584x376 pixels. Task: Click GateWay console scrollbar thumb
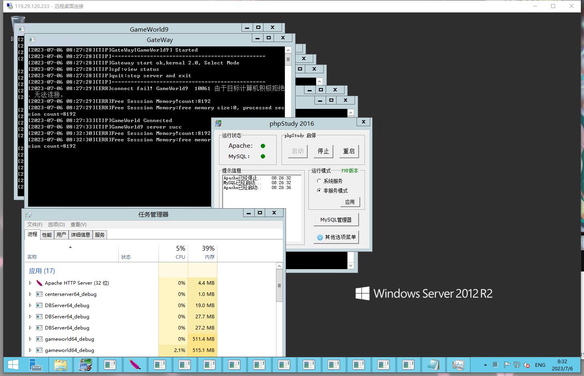[288, 59]
